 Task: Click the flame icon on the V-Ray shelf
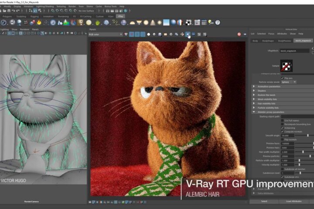pos(39,23)
